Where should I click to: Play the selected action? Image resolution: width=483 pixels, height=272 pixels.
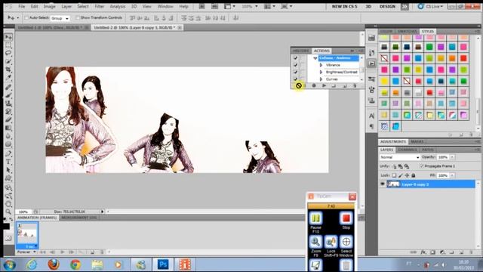(324, 85)
